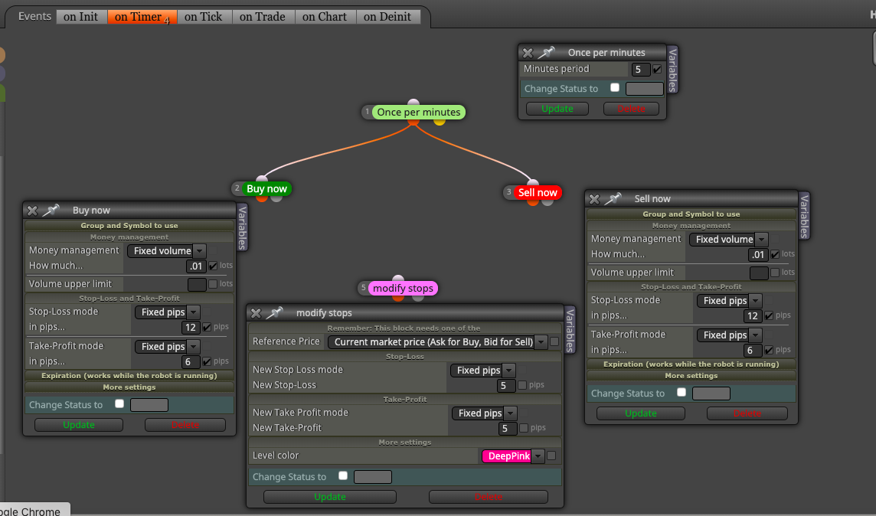
Task: Click the gray output connector of Sell now node
Action: 547,201
